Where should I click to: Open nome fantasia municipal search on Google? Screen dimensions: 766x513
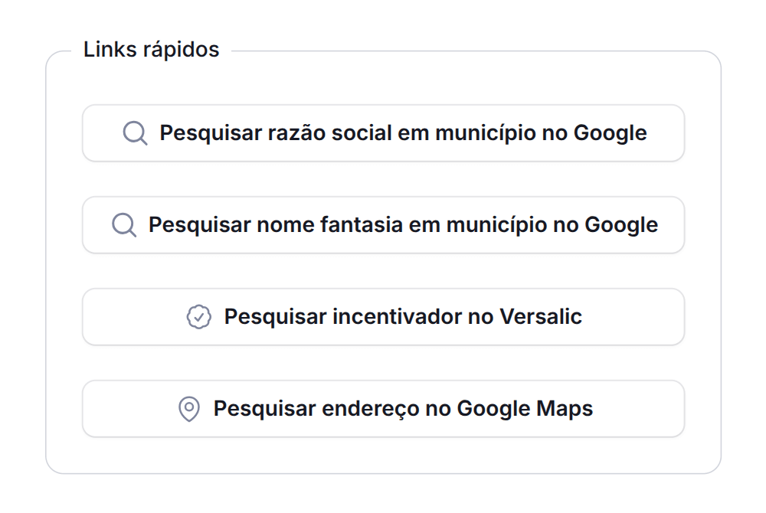[x=383, y=224]
